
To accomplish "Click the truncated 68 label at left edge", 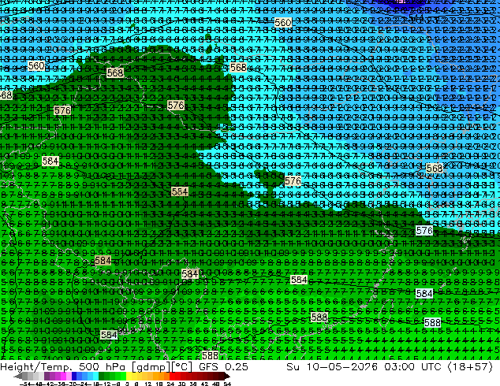I will [6, 95].
